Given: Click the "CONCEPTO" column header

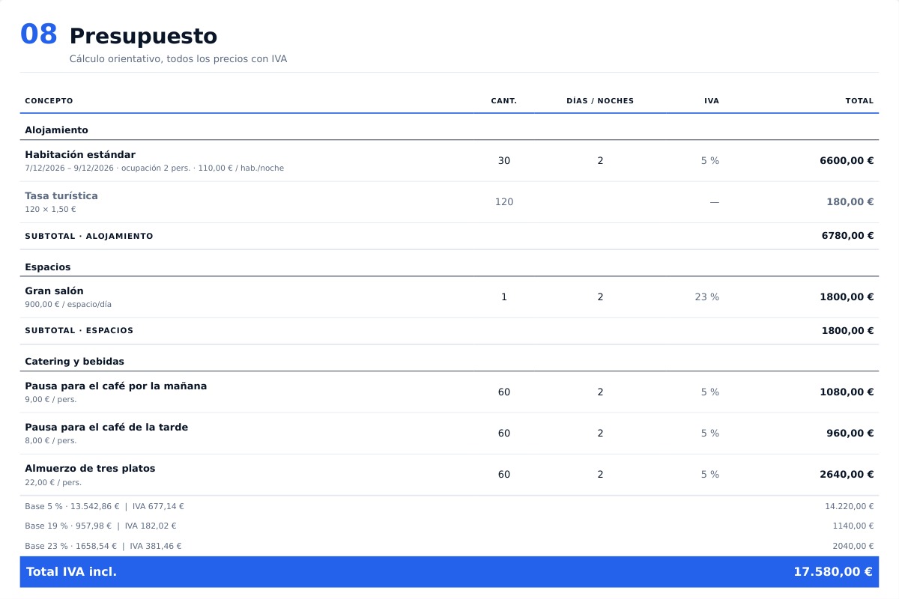Looking at the screenshot, I should pos(49,101).
